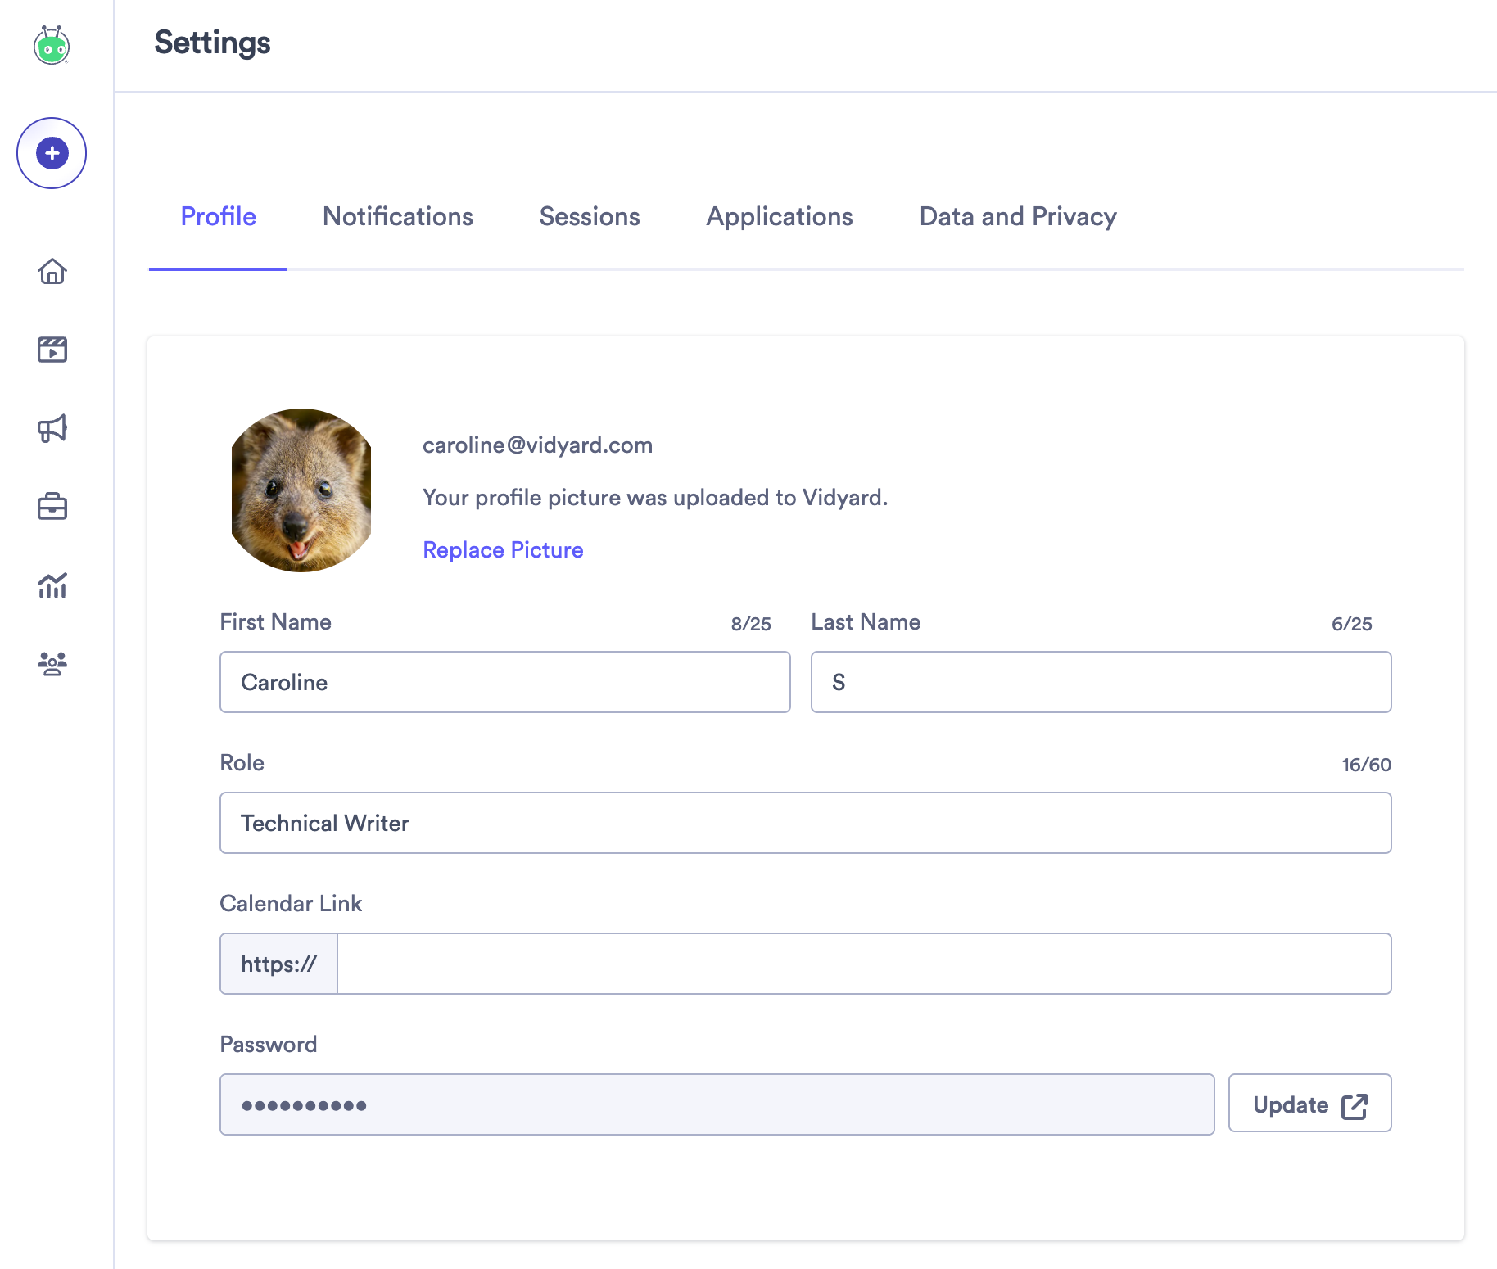Click the Update password button
This screenshot has height=1269, width=1497.
[1309, 1104]
